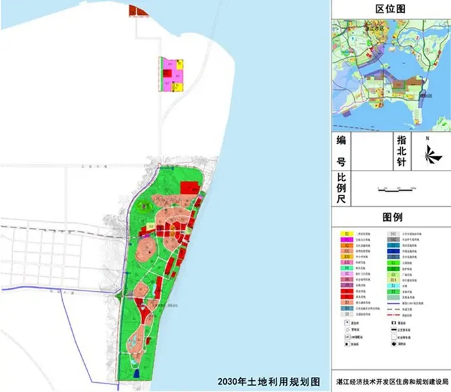Pick the dark green G2 legend swatch
451x392 pixels.
tap(393, 269)
